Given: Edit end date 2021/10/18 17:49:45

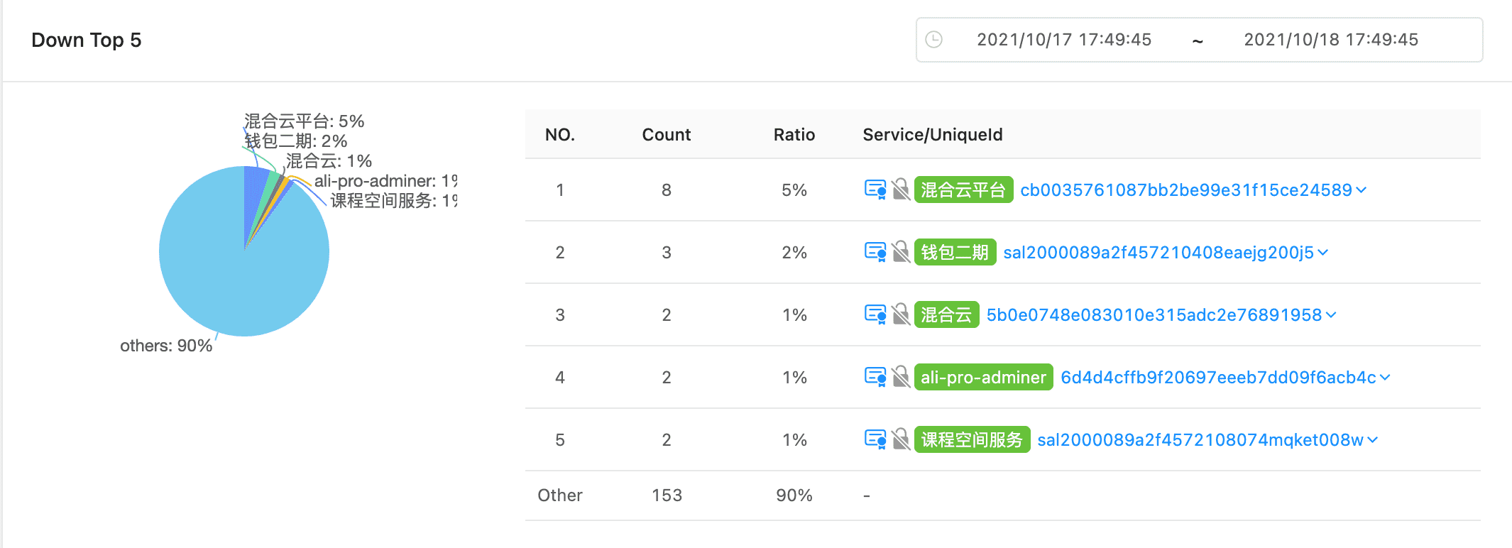Looking at the screenshot, I should (x=1331, y=40).
